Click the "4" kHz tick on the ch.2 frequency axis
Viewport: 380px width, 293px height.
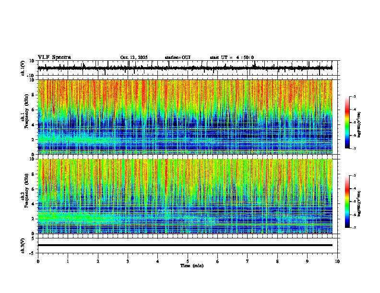[33, 204]
